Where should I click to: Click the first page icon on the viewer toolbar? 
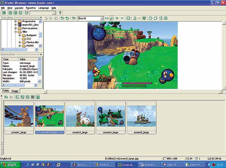click(46, 18)
